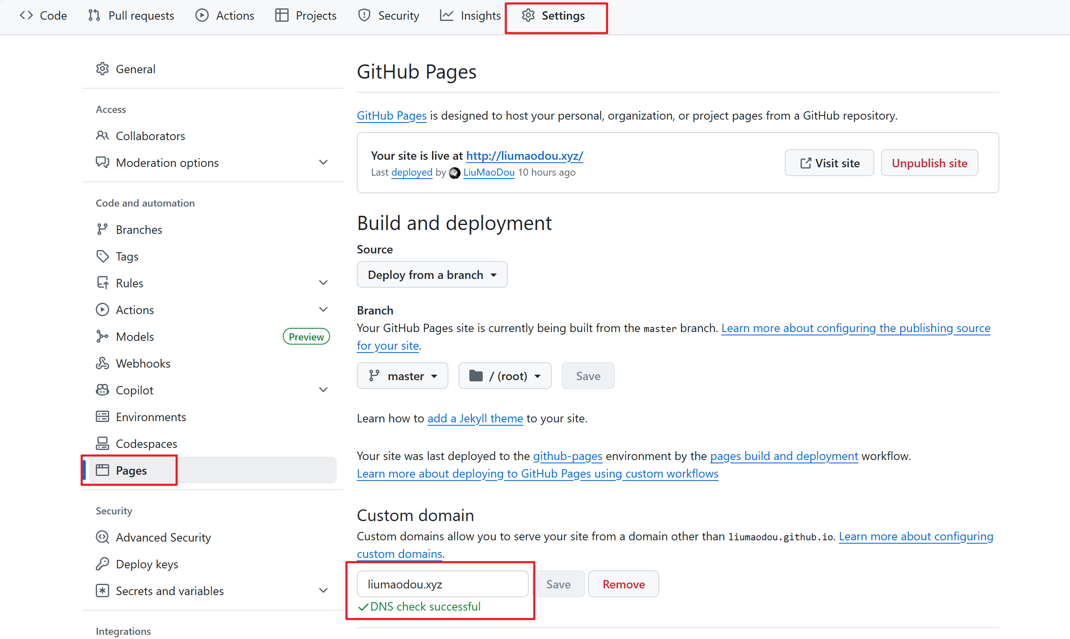The width and height of the screenshot is (1070, 639).
Task: Click LiuMaoDou's avatar image
Action: click(x=454, y=173)
